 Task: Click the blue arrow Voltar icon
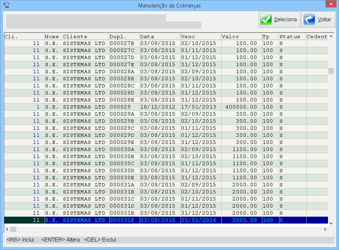pos(310,19)
